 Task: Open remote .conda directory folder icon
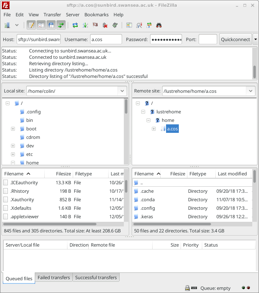136,199
